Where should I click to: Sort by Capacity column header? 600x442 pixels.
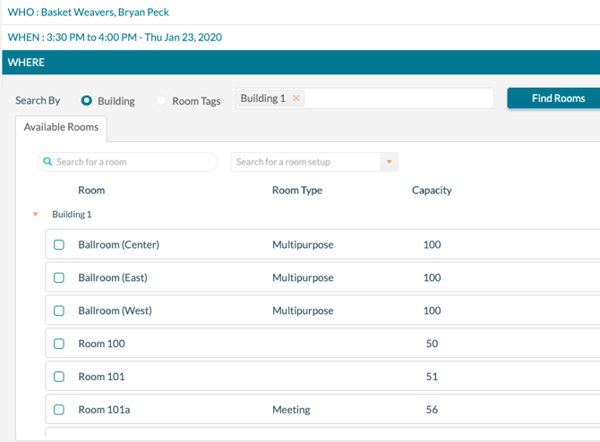tap(432, 191)
